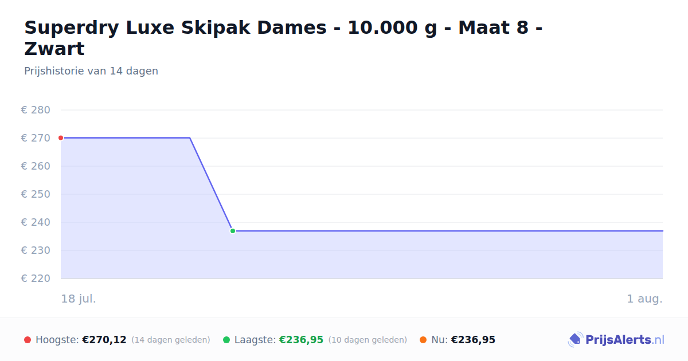Select the lowest price €236,95 in green
This screenshot has width=688, height=361.
[x=301, y=340]
